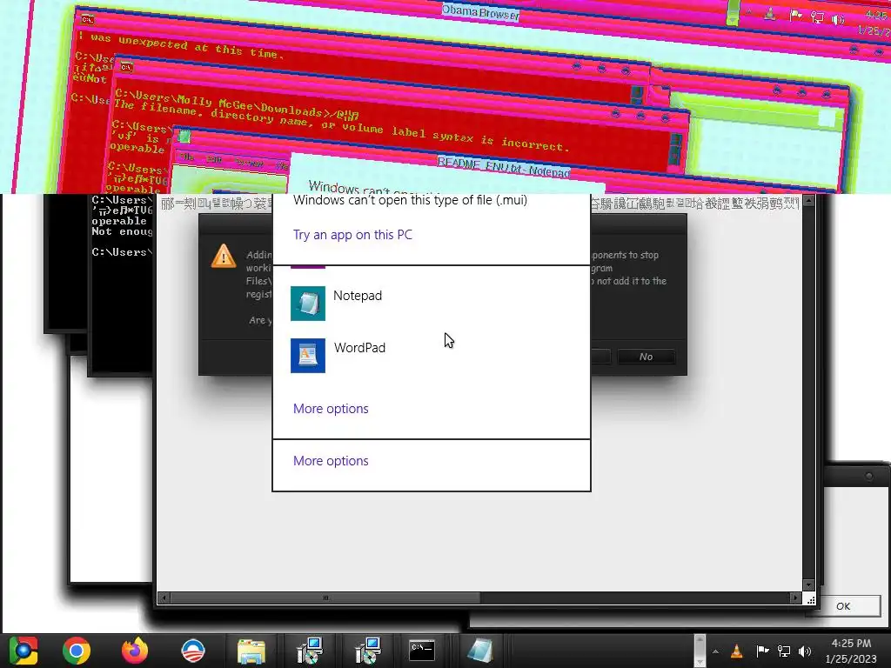Click the vertical scrollbar down arrow

point(808,585)
